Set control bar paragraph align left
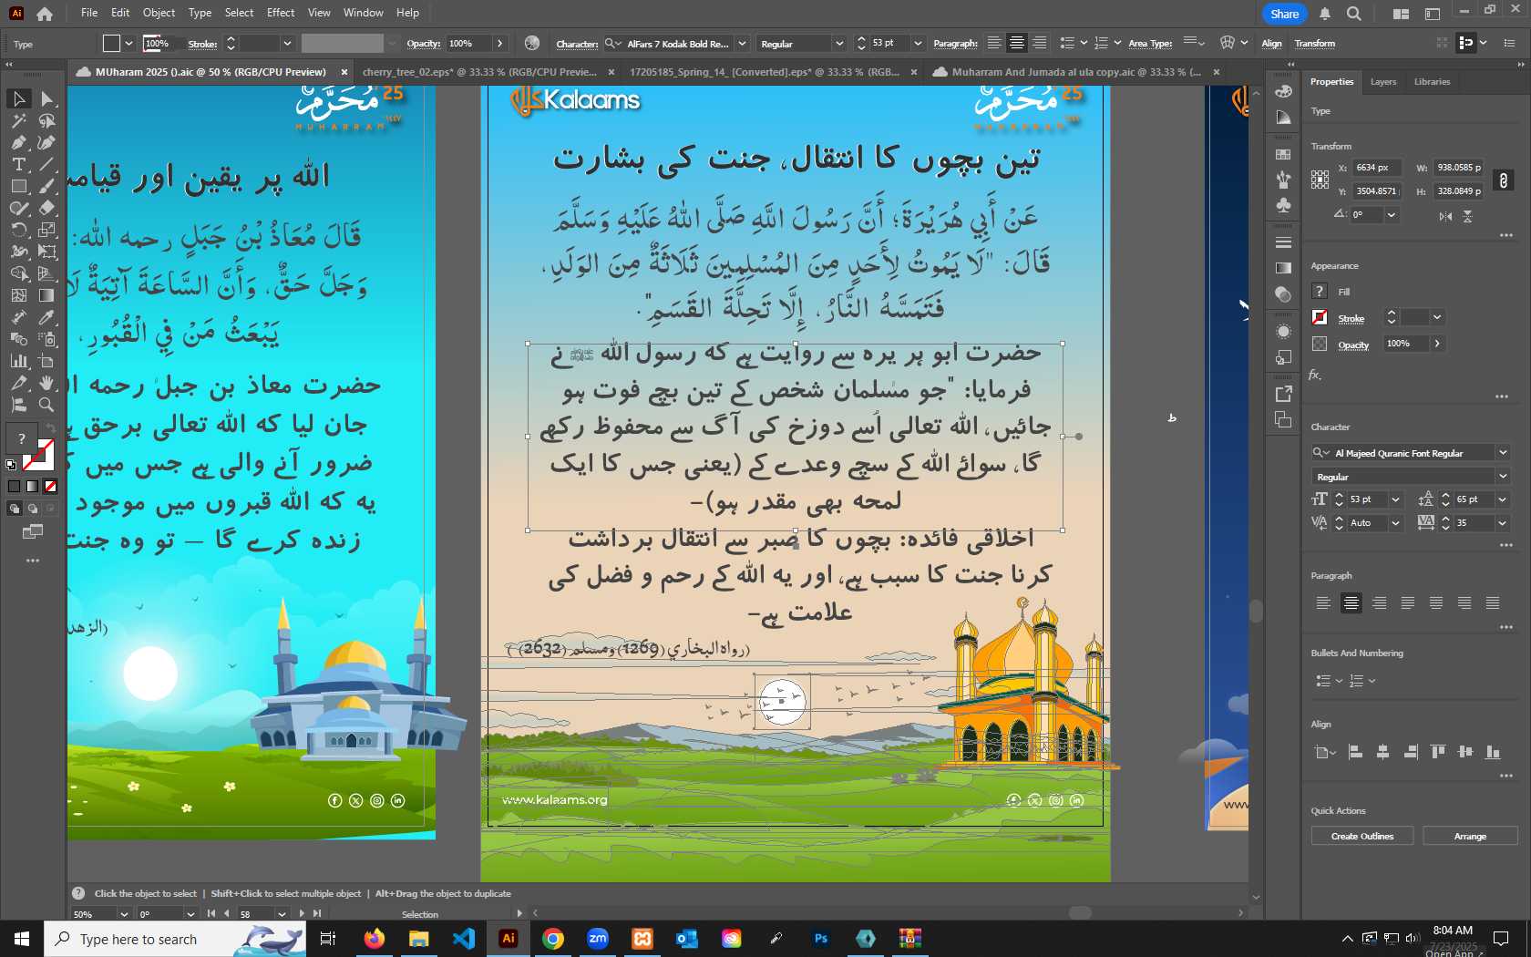 [994, 43]
